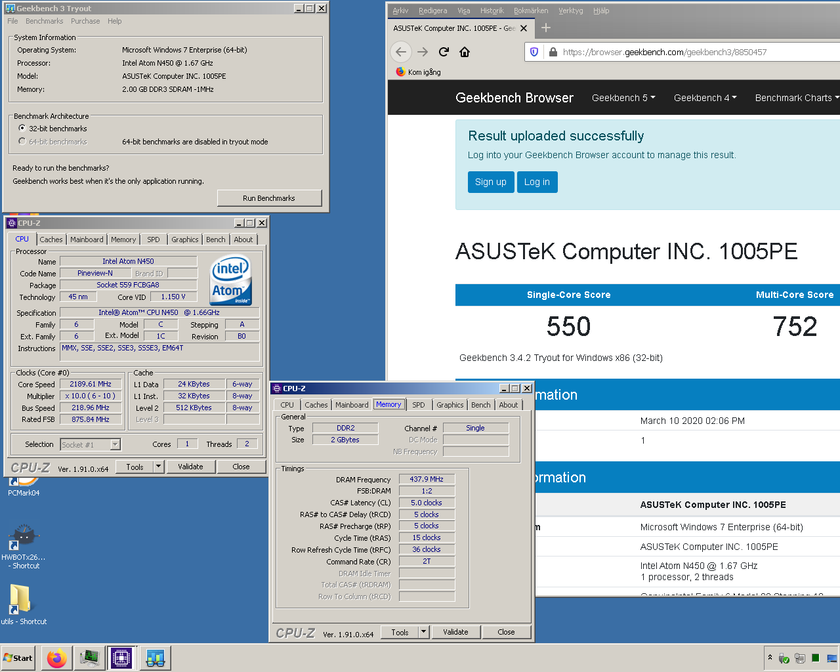This screenshot has height=672, width=840.
Task: Switch to About tab in front CPU-Z
Action: coord(509,405)
